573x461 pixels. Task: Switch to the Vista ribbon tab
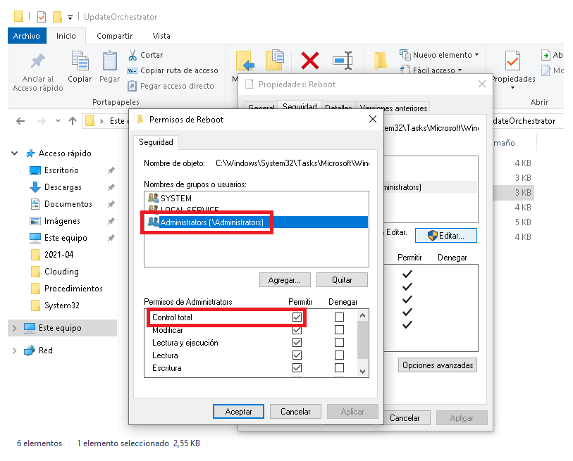(x=161, y=36)
